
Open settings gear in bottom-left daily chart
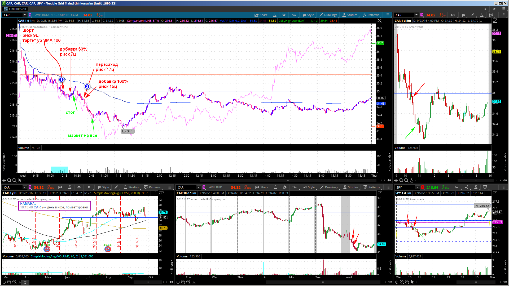coord(79,187)
